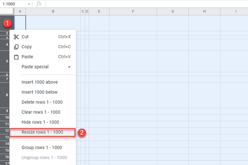Viewport: 248px width, 165px height.
Task: Select Hide rows 1 - 1000
Action: pos(42,122)
